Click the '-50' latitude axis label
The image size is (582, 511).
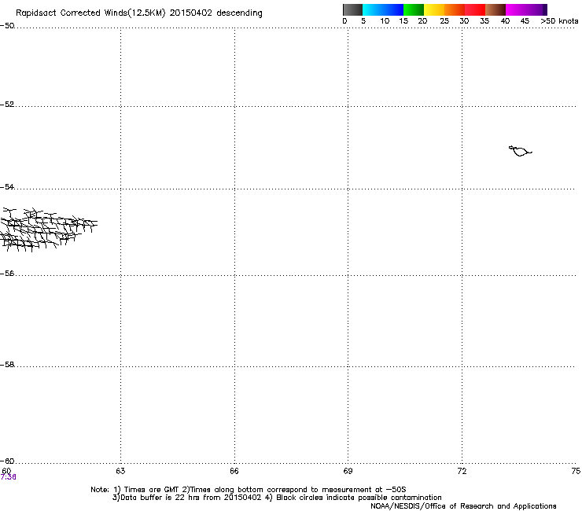pyautogui.click(x=7, y=26)
